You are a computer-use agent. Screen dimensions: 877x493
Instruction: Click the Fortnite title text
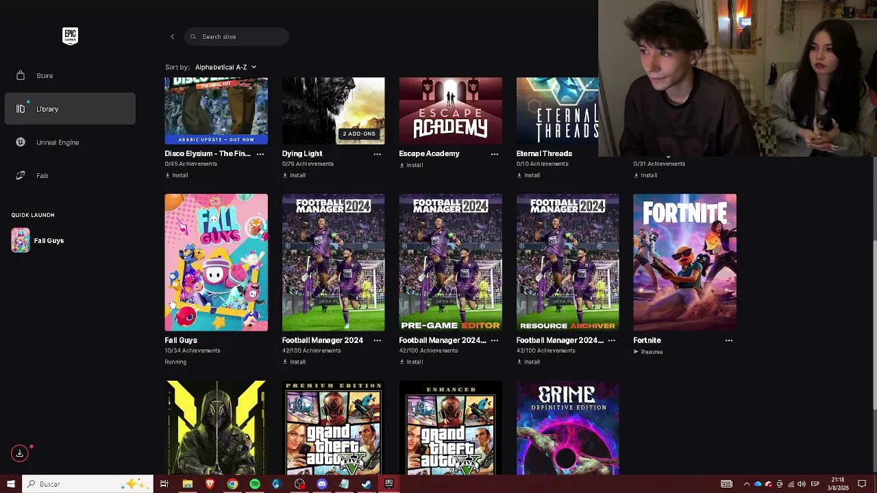point(647,340)
